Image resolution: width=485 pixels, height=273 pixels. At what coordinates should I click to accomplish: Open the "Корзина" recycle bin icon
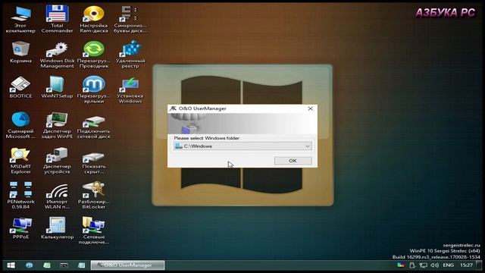(20, 52)
